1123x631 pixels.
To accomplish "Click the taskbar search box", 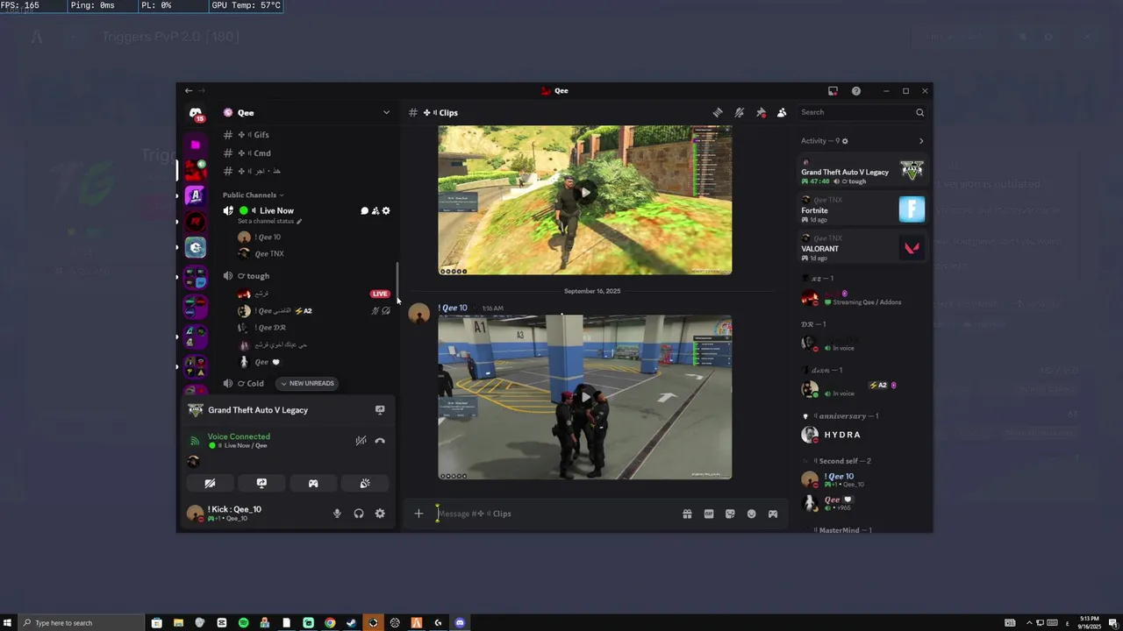I will pos(81,622).
